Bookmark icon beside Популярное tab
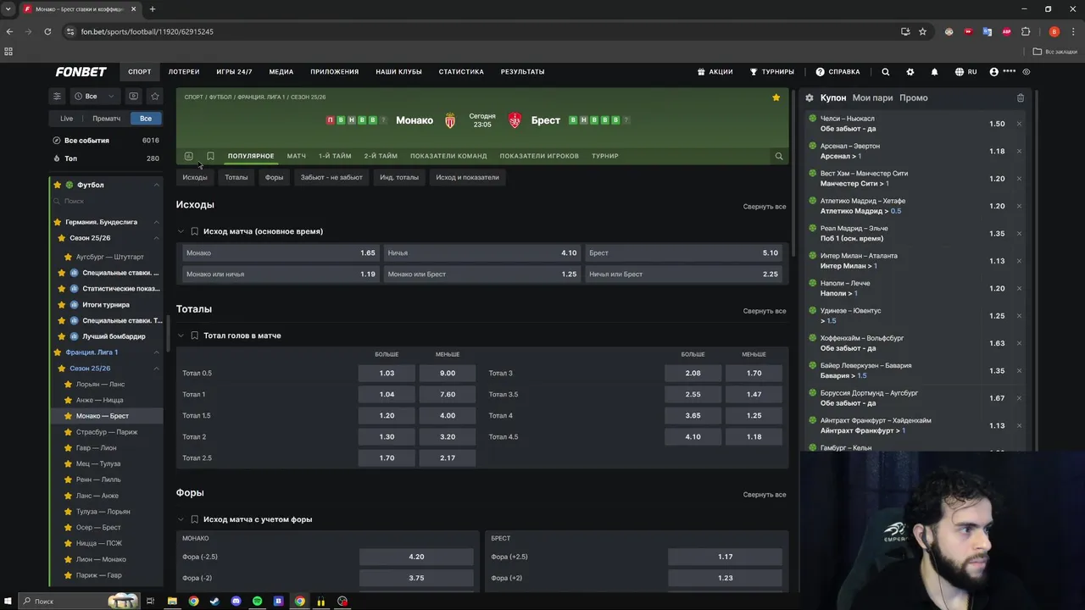Viewport: 1085px width, 610px height. click(x=210, y=156)
